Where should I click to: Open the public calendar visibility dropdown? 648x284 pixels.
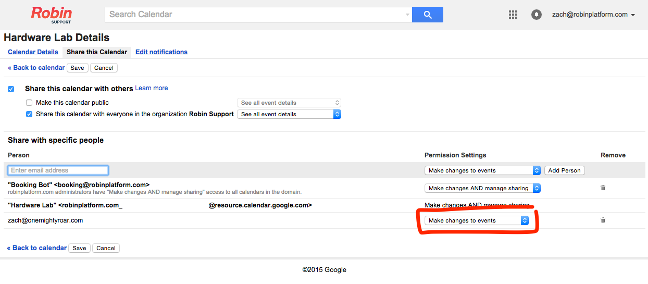[x=289, y=103]
